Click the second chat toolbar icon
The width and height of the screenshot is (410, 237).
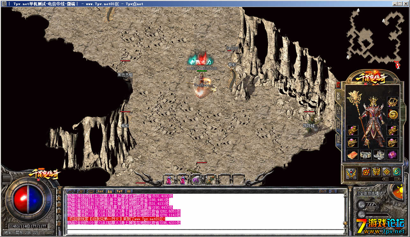(x=81, y=192)
